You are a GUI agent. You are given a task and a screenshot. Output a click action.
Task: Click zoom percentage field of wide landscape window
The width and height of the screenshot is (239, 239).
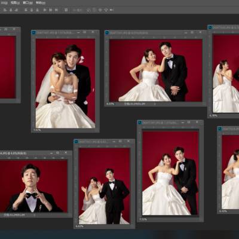point(111,104)
